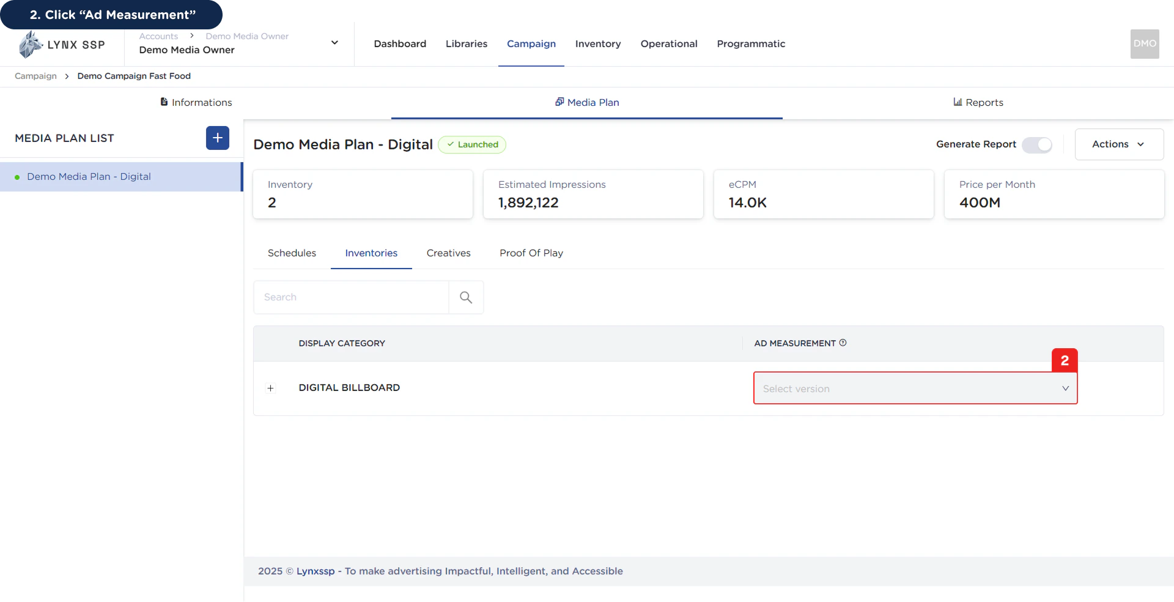Open the Operational menu item
Viewport: 1174px width, 602px height.
pyautogui.click(x=669, y=43)
